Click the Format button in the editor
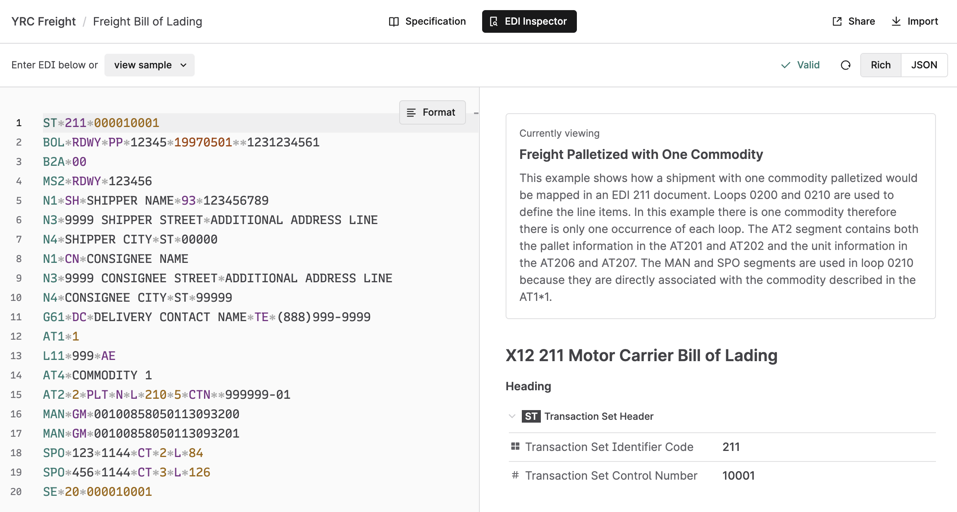Screen dimensions: 957x512 pyautogui.click(x=432, y=112)
